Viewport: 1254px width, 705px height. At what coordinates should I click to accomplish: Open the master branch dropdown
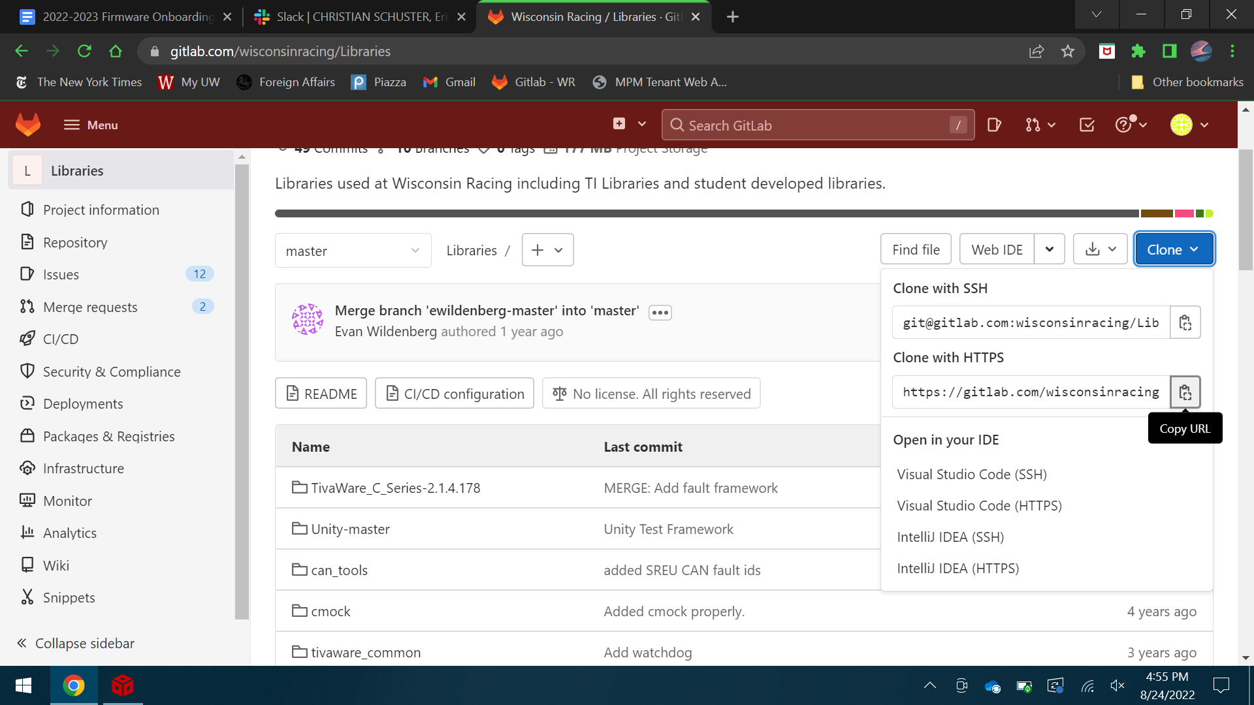tap(353, 251)
